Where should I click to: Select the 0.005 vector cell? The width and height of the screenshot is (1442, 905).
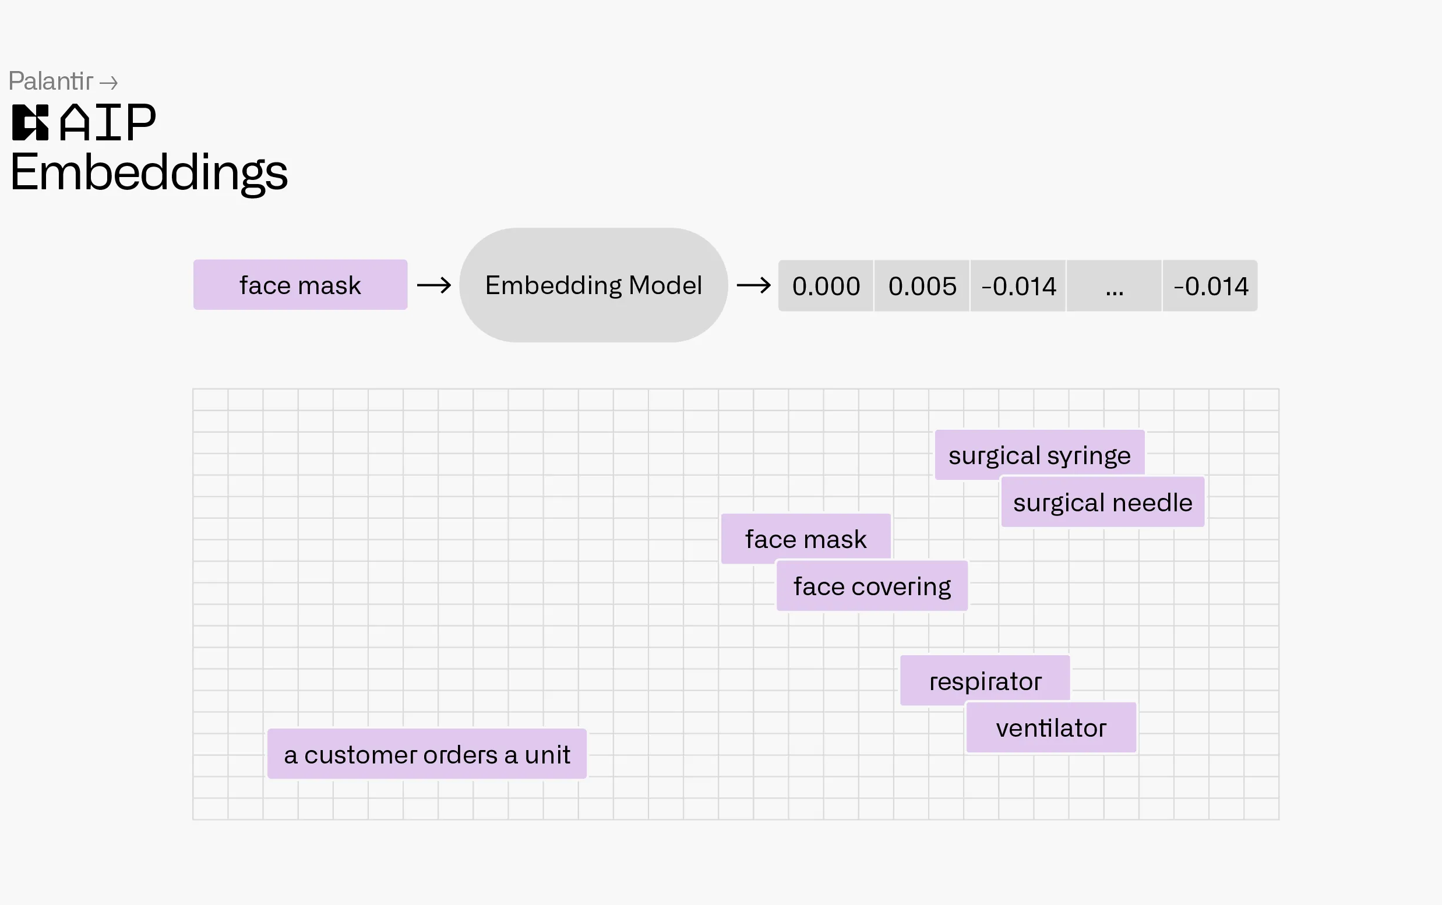pos(922,286)
